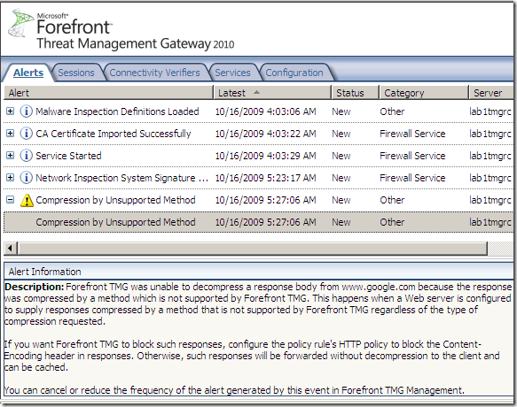
Task: Sort by the Category column header
Action: tap(424, 93)
